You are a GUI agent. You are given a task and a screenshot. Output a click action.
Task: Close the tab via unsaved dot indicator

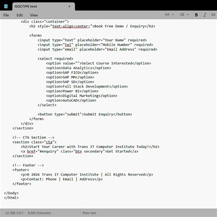(69, 6)
